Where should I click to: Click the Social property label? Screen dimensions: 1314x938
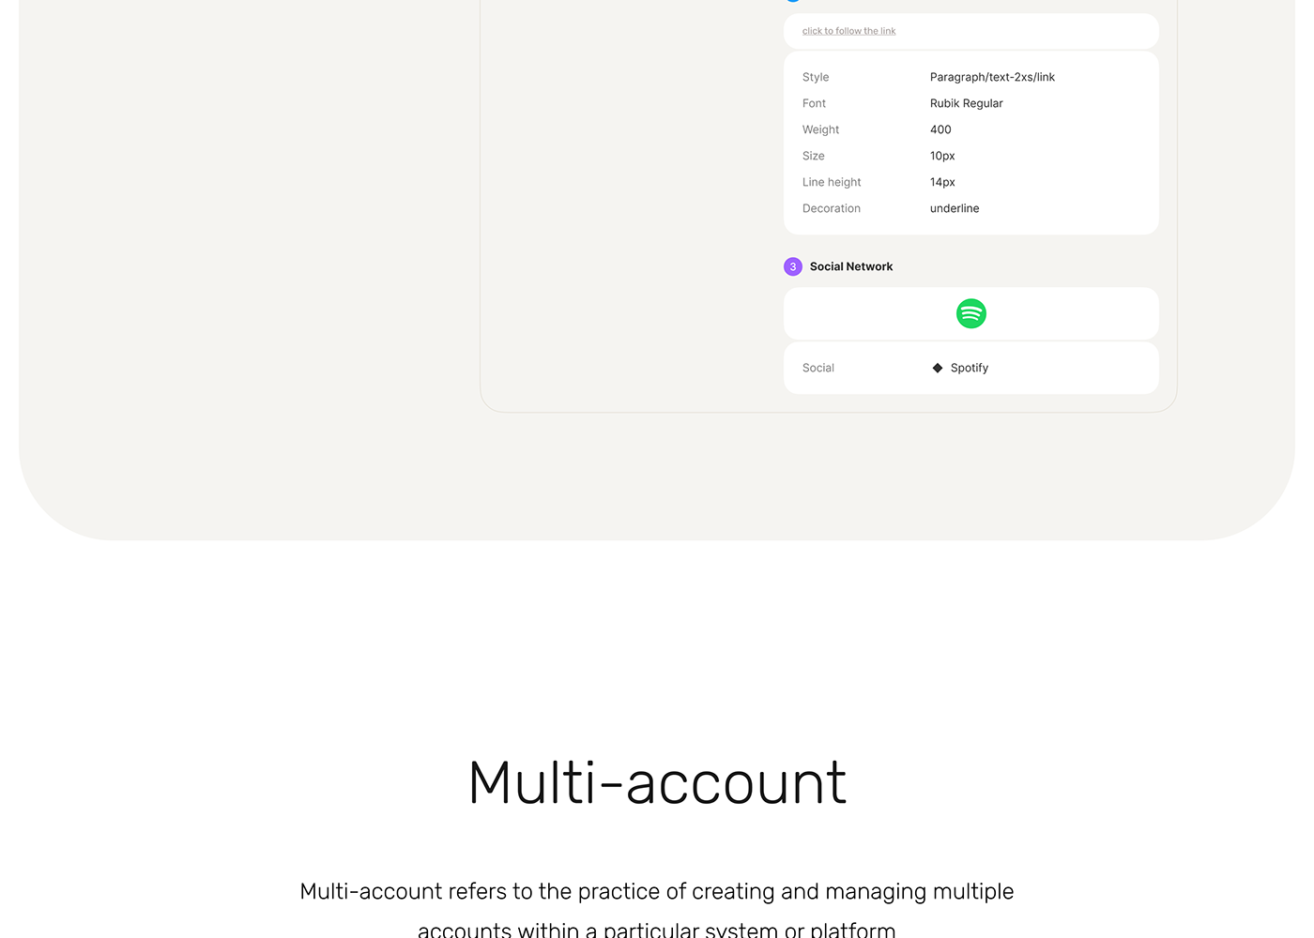(817, 368)
